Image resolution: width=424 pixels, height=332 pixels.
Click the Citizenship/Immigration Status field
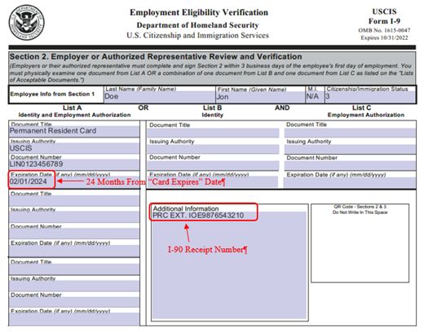370,97
